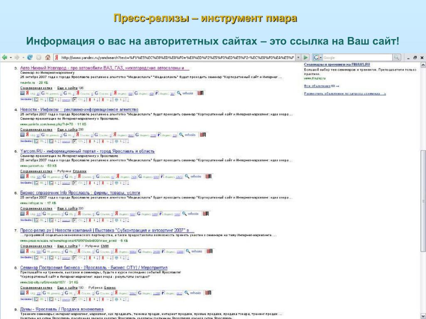Click "Разместить объявление по запросу" link
The image size is (426, 319).
[345, 93]
